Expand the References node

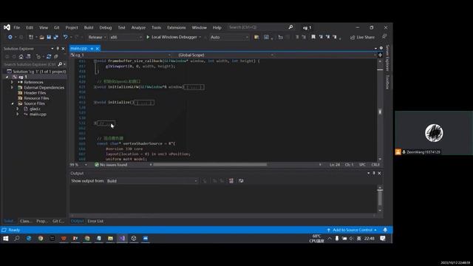coord(12,82)
